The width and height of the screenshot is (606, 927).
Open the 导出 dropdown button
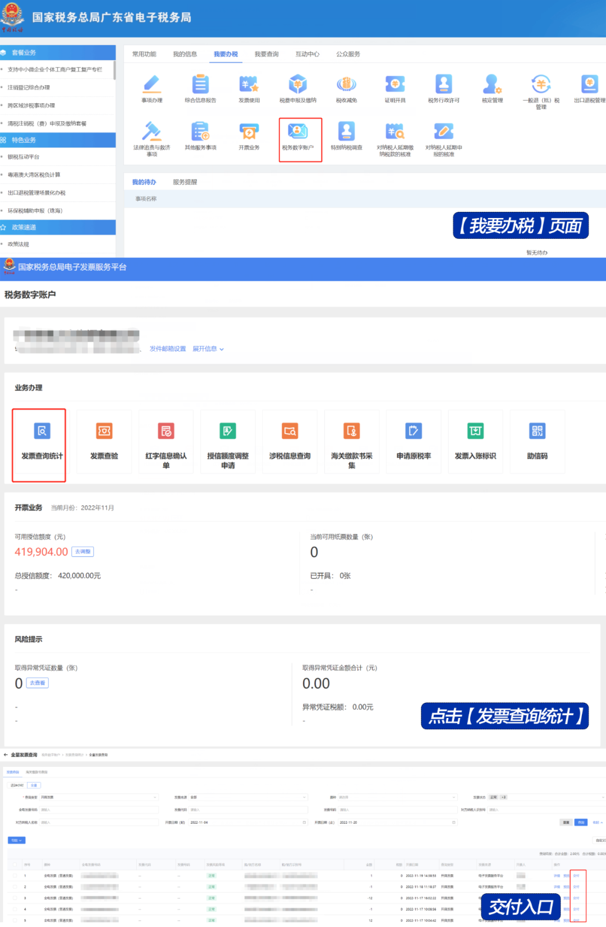pyautogui.click(x=16, y=840)
